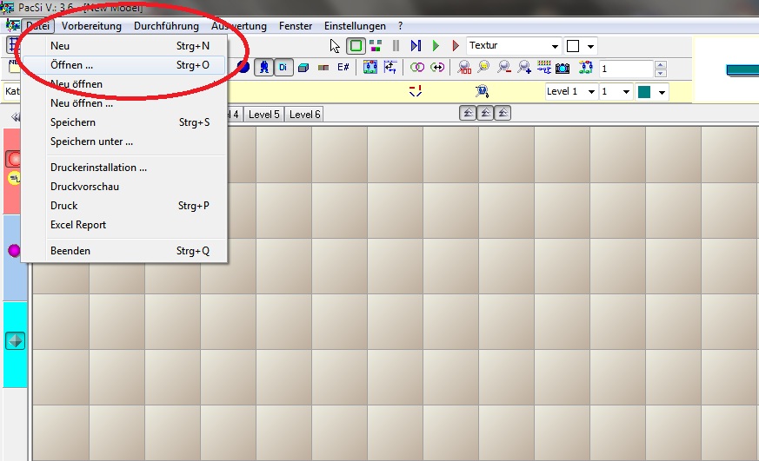
Task: Switch to the Level 5 tab
Action: [x=263, y=115]
